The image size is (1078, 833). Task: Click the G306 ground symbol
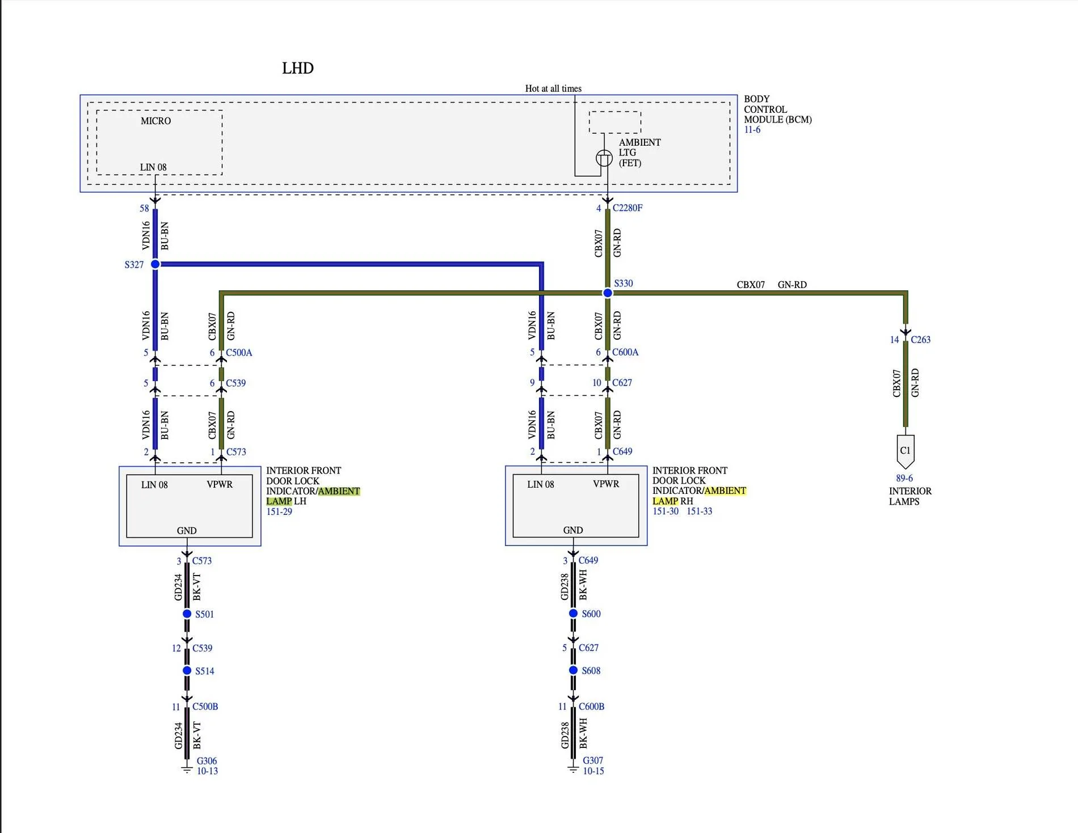[187, 769]
